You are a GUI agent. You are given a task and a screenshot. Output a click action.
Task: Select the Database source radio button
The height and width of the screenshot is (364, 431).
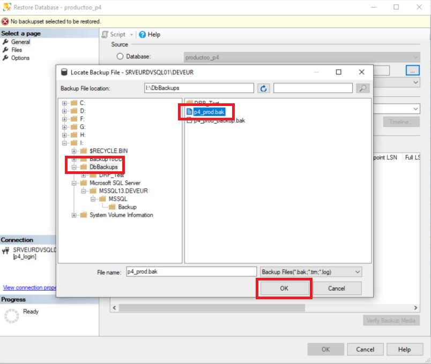120,57
